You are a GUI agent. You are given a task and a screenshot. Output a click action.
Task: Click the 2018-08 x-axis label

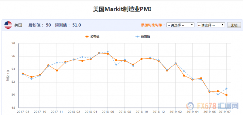[x=125, y=111]
